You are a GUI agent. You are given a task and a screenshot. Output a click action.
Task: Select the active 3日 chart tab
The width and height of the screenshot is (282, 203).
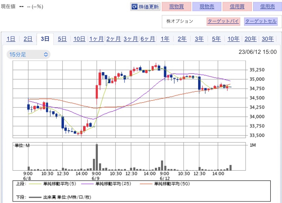(45, 39)
